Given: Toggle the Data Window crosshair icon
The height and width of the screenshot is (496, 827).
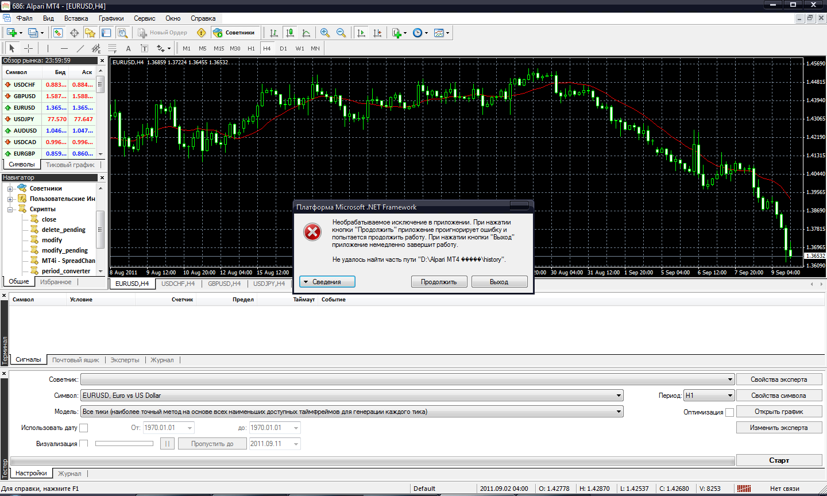Looking at the screenshot, I should pos(74,33).
